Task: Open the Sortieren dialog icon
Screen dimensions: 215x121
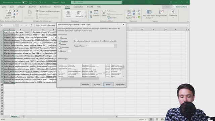Action: [x=96, y=12]
